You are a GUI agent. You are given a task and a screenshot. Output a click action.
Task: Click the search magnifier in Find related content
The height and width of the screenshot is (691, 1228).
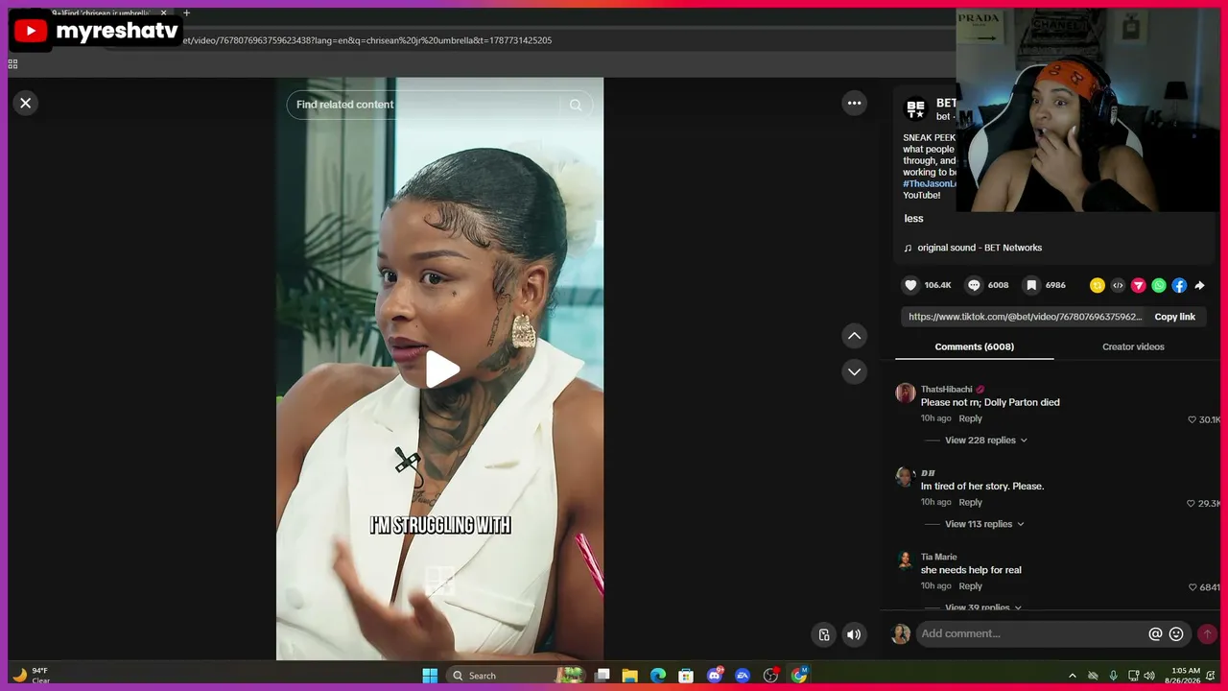tap(576, 105)
